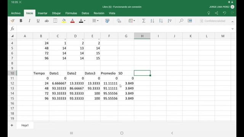
Task: Open the Archivo menu
Action: (x=16, y=13)
